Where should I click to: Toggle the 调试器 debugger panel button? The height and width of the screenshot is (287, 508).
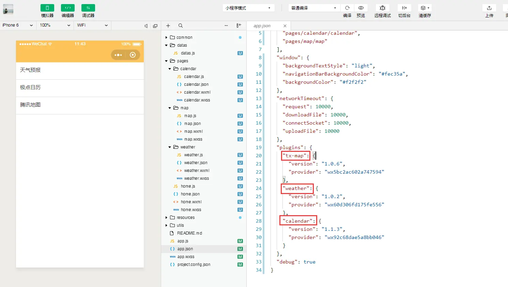click(88, 8)
